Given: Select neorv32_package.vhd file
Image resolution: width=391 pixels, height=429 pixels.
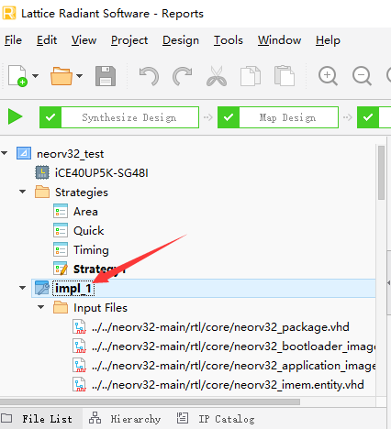Looking at the screenshot, I should coord(220,327).
